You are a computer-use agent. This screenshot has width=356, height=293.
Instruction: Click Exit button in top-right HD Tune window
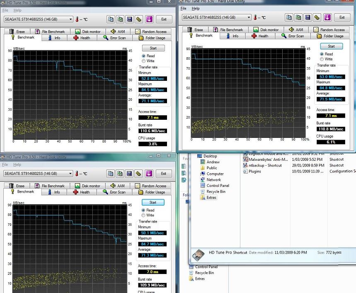point(342,17)
